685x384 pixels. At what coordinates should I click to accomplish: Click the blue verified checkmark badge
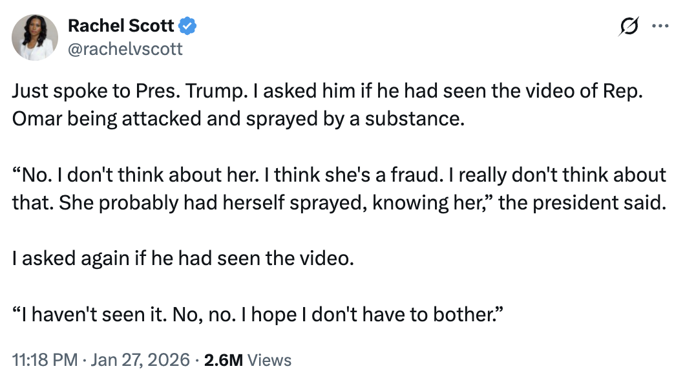188,27
